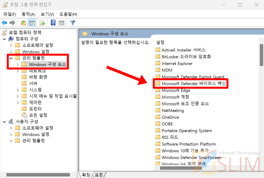Viewport: 264px width, 178px height.
Task: Switch to the 표준 tab
Action: (99, 175)
